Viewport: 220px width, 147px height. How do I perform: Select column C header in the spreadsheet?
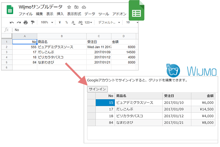pos(99,36)
